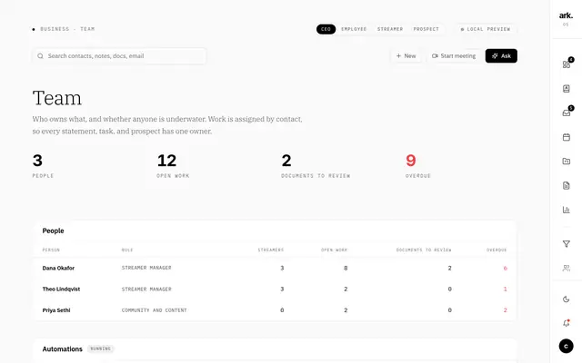Click the 12 OPEN WORK summary stat
This screenshot has width=582, height=363.
click(x=173, y=165)
